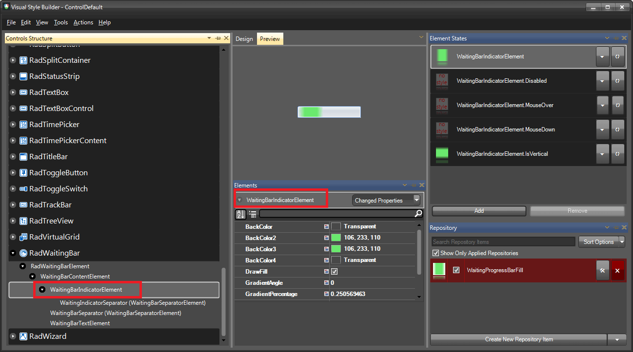Click the Create New Repository Item button

(519, 339)
